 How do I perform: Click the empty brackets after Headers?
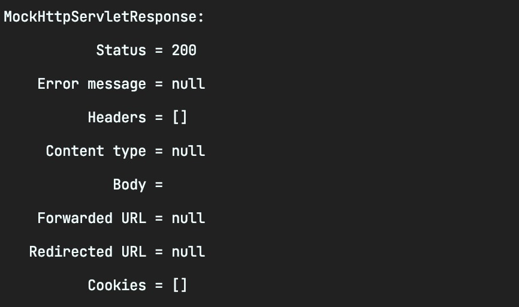pyautogui.click(x=180, y=118)
